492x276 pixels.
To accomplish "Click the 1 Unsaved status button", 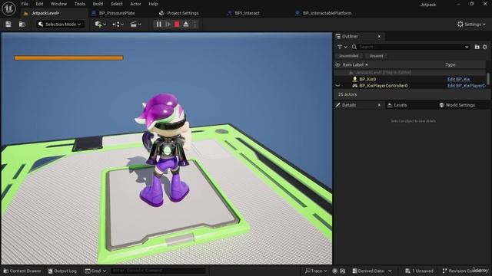I will click(419, 271).
